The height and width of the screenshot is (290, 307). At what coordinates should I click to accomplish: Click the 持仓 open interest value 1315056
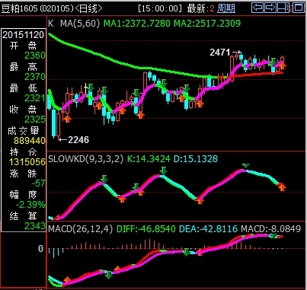click(x=27, y=161)
